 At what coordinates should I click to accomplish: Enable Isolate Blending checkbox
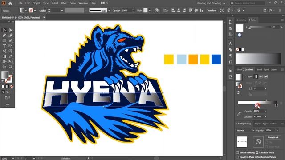click(237, 152)
